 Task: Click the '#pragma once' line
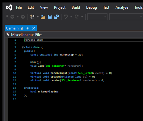coord(33,40)
